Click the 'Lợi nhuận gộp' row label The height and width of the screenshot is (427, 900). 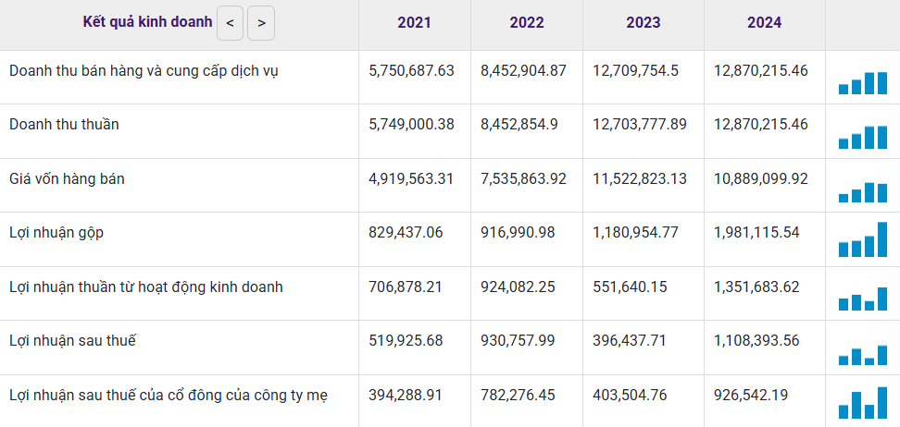pos(56,233)
